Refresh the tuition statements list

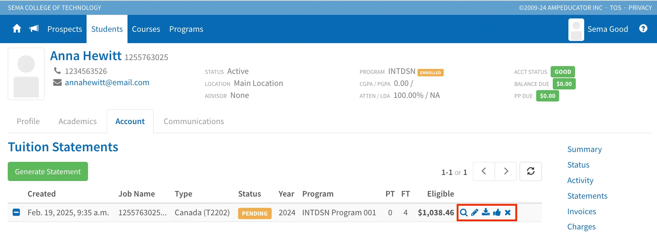[x=531, y=171]
